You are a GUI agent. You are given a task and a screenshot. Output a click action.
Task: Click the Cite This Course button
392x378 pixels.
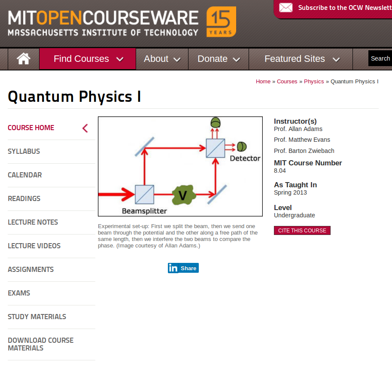[x=302, y=230]
